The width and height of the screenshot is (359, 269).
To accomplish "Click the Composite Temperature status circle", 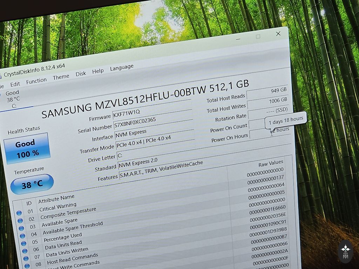I will point(20,221).
